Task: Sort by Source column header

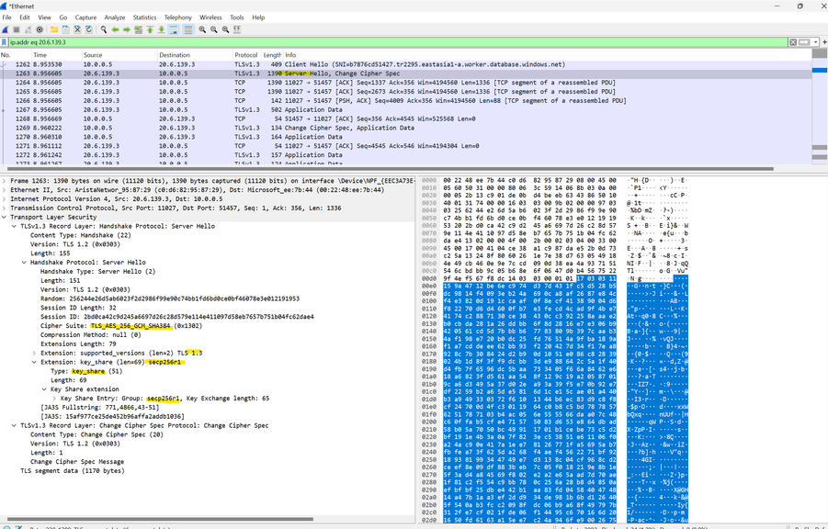Action: click(x=119, y=55)
